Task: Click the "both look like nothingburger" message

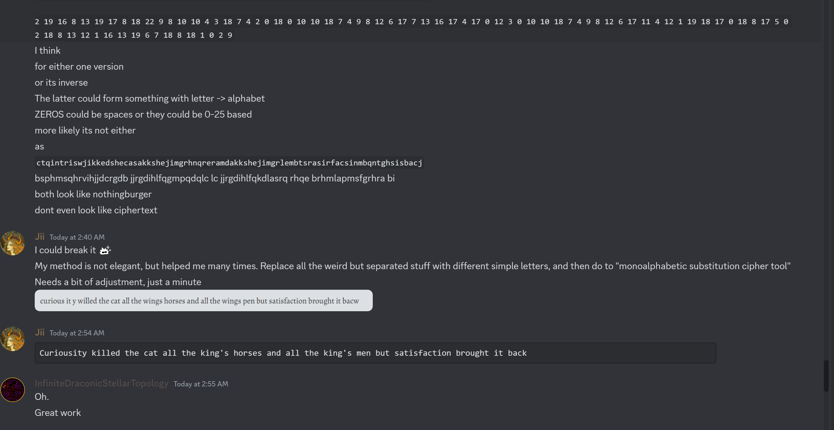Action: (93, 194)
